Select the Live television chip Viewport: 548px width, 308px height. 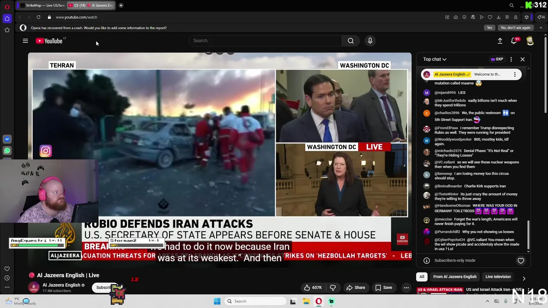coord(498,277)
